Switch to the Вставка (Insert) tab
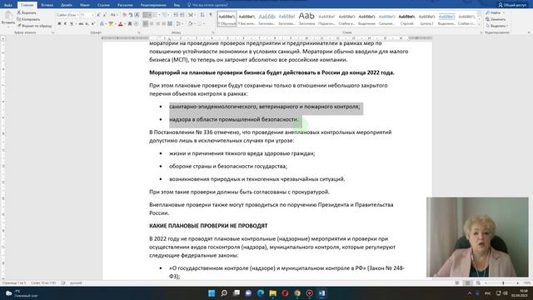The image size is (533, 300). point(47,5)
